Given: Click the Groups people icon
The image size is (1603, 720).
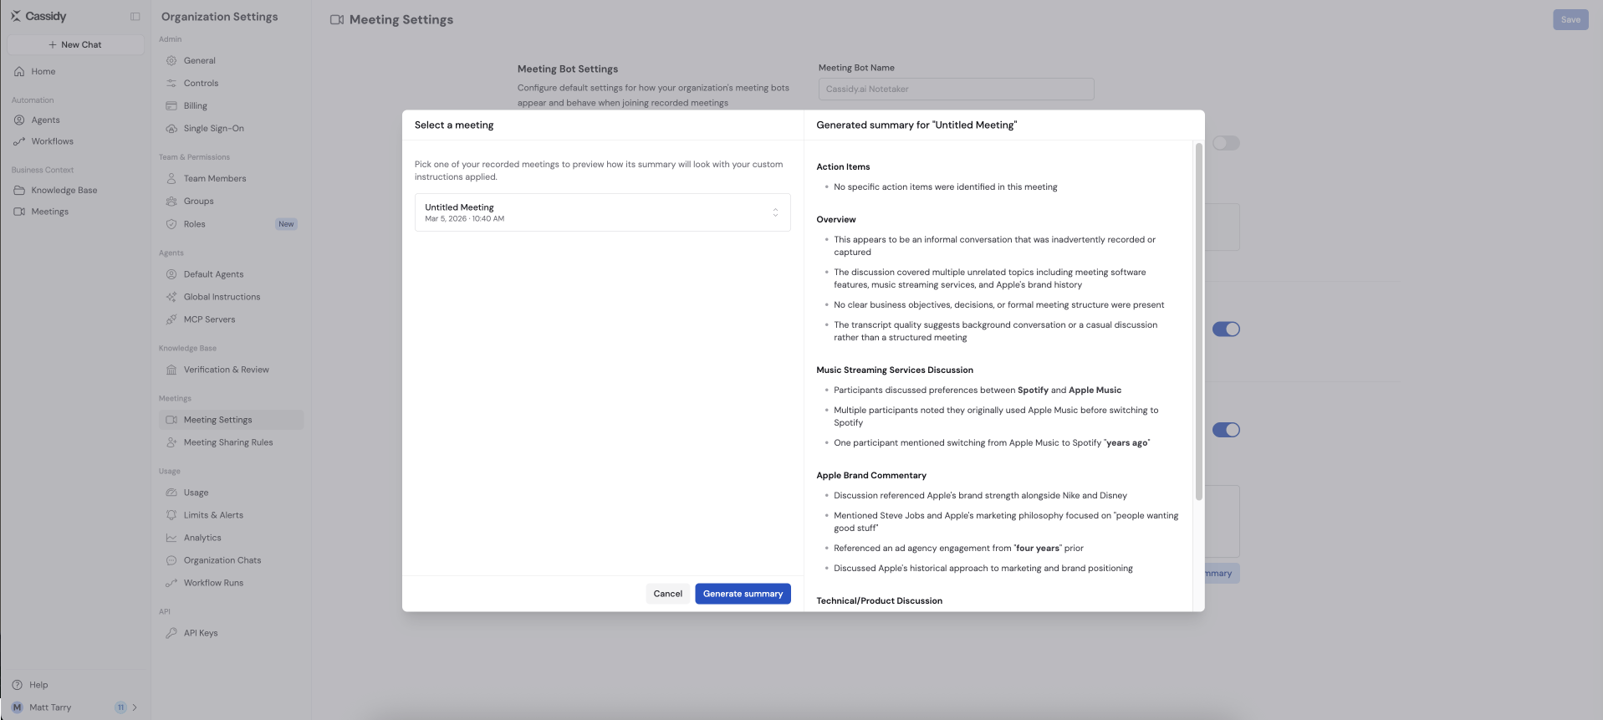Looking at the screenshot, I should (171, 202).
